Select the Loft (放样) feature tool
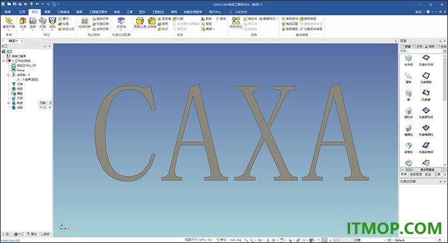Screen dimensions: 448x243 click(52, 22)
